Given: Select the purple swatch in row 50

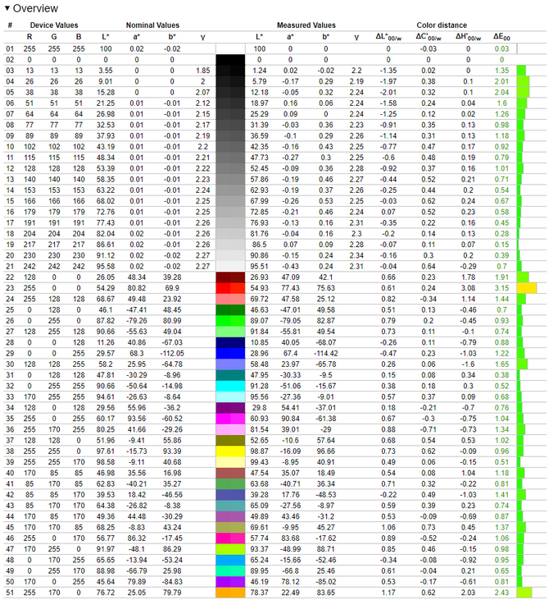Looking at the screenshot, I should (x=230, y=582).
